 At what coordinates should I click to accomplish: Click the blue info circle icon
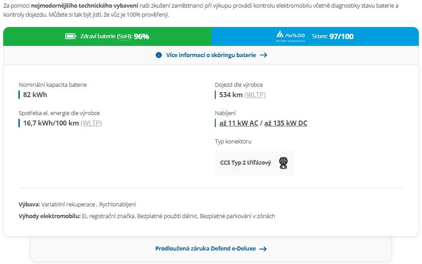[159, 55]
